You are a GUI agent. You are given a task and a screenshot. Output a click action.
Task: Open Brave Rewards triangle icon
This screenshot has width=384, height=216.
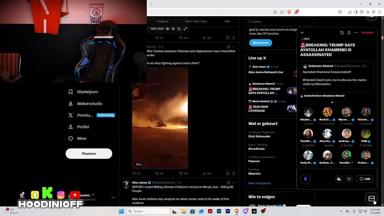click(x=296, y=12)
